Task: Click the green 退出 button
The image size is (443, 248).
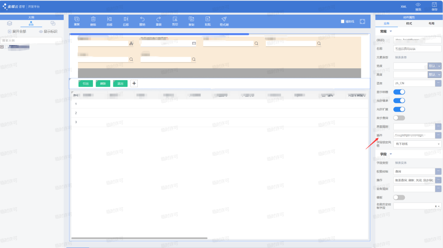Action: pos(120,84)
